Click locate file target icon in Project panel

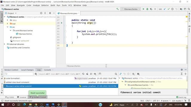pos(41,13)
